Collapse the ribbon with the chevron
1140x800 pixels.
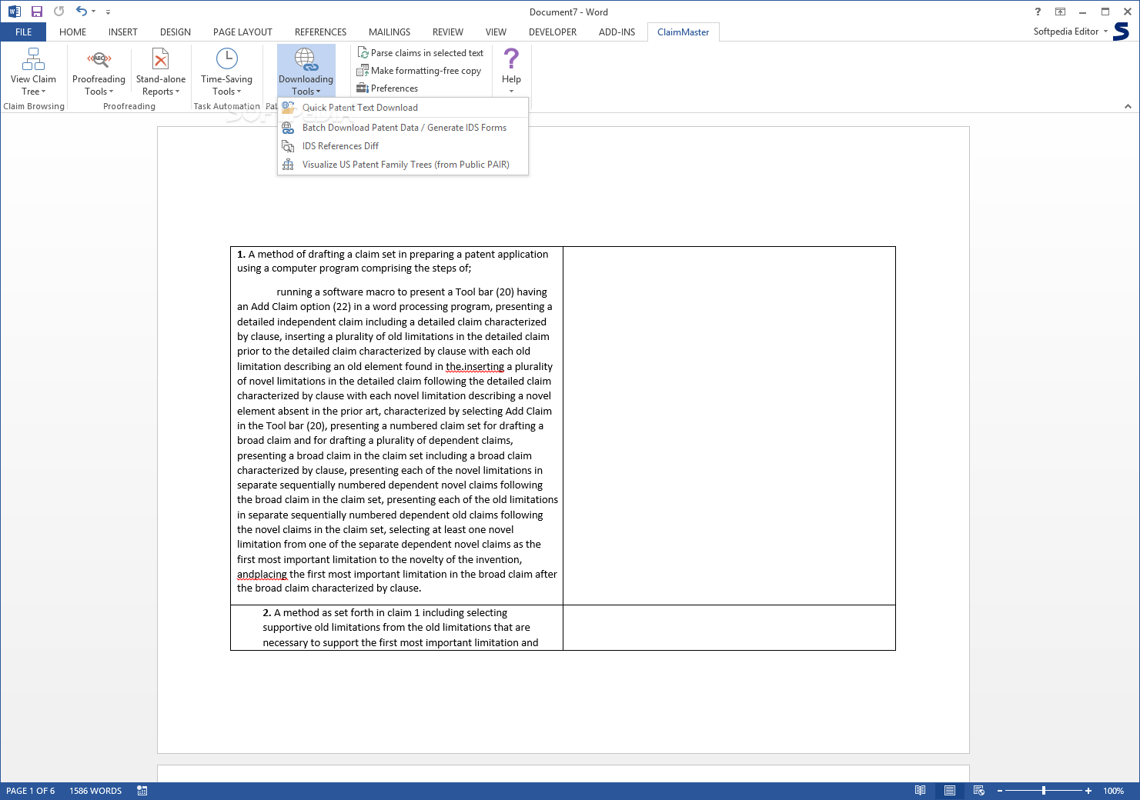(1128, 106)
